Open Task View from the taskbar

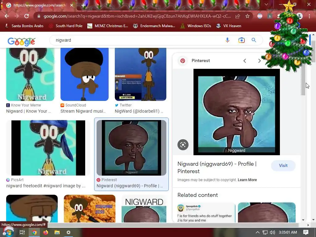tap(22, 232)
